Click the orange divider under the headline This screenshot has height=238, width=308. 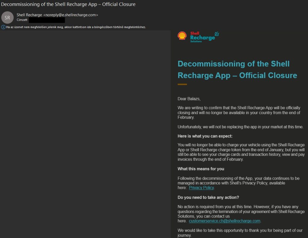(182, 84)
